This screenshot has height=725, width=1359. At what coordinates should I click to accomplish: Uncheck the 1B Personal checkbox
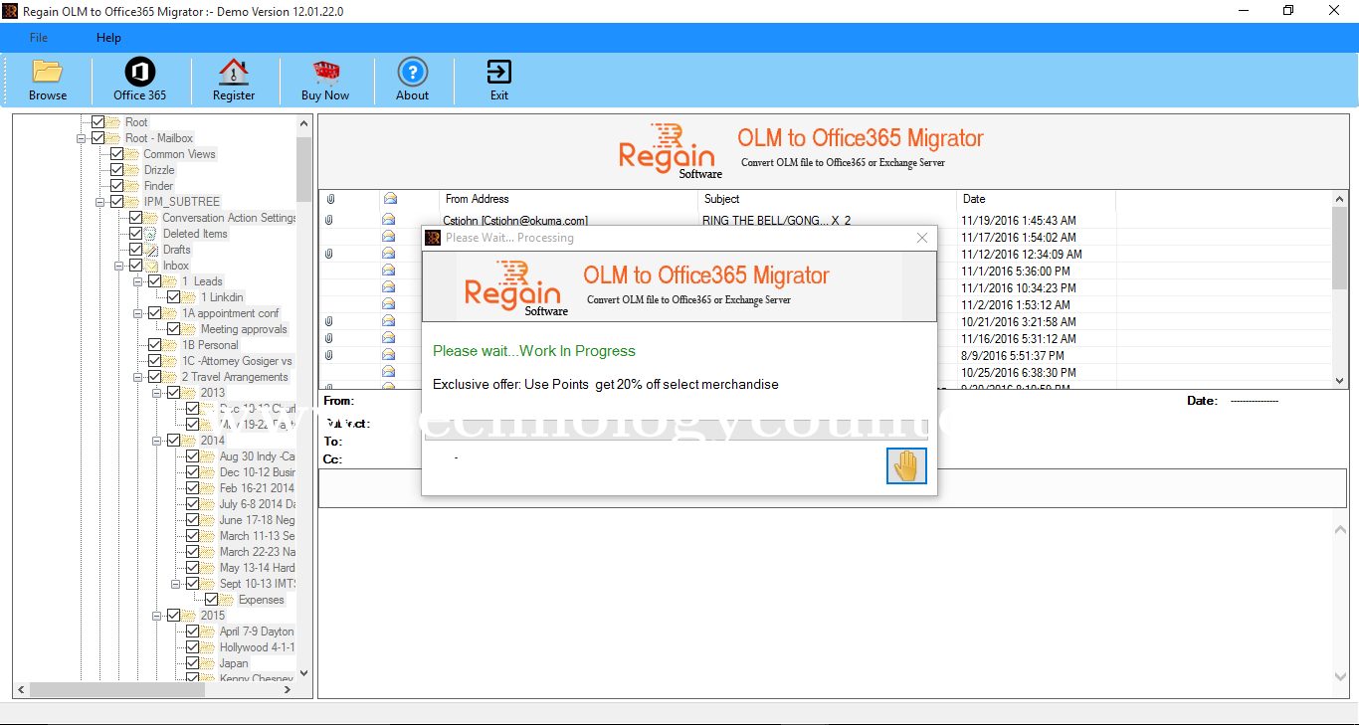(x=155, y=345)
